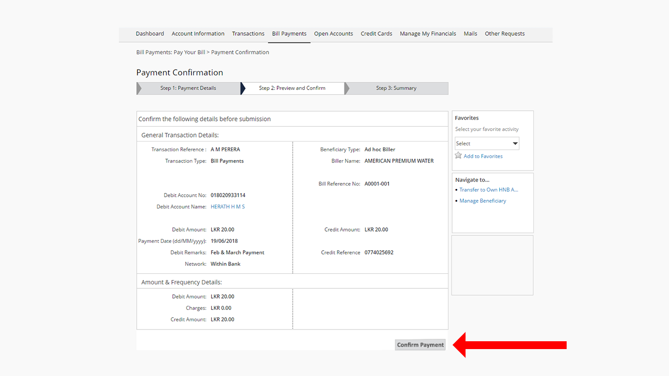This screenshot has width=669, height=376.
Task: Click transaction reference A M PERERA
Action: point(225,149)
